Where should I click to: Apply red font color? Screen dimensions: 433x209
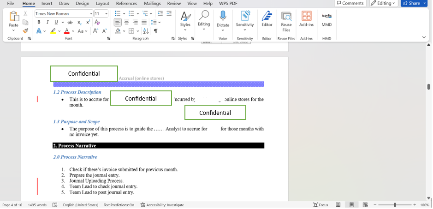[x=66, y=31]
